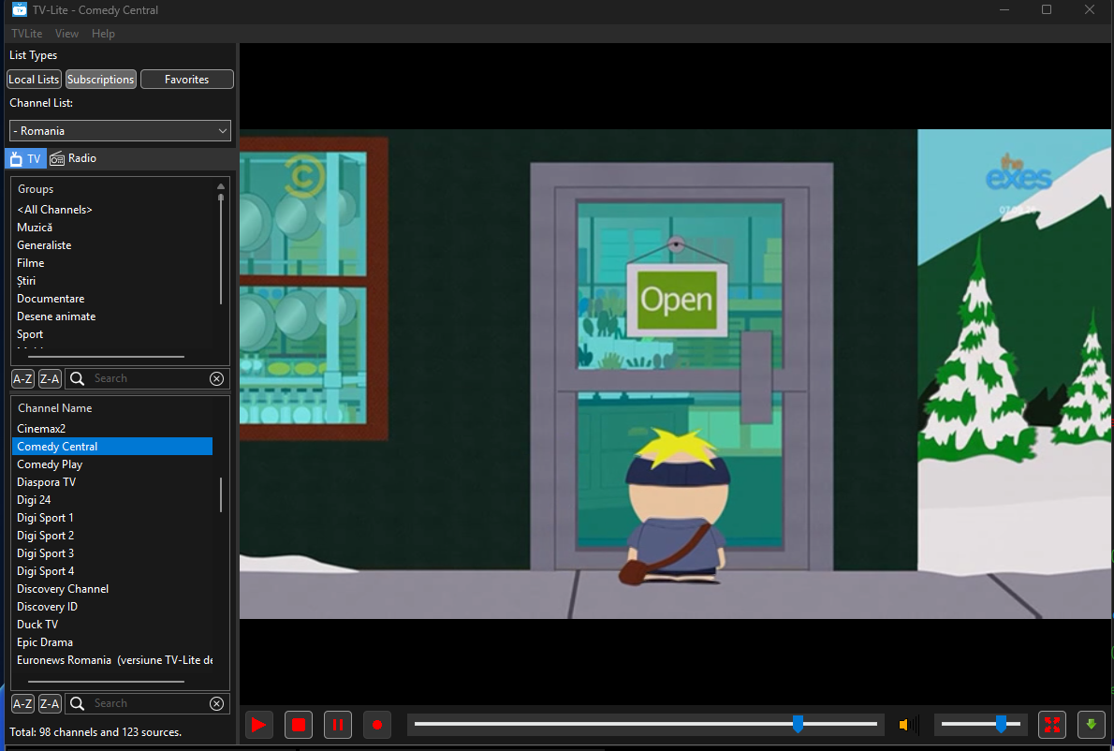The width and height of the screenshot is (1114, 751).
Task: Click the green down-arrow icon
Action: [x=1092, y=725]
